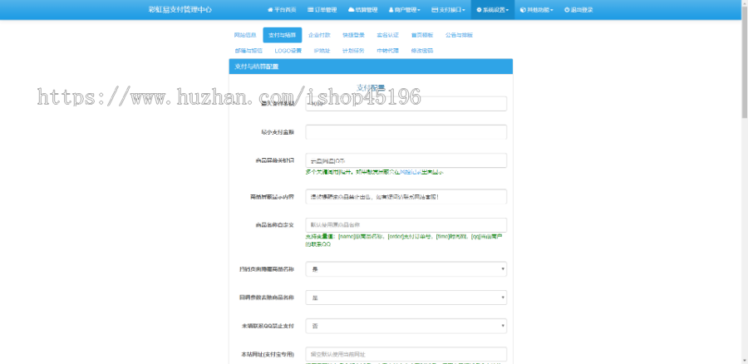Expand the 支付接口 dropdown menu

point(448,9)
